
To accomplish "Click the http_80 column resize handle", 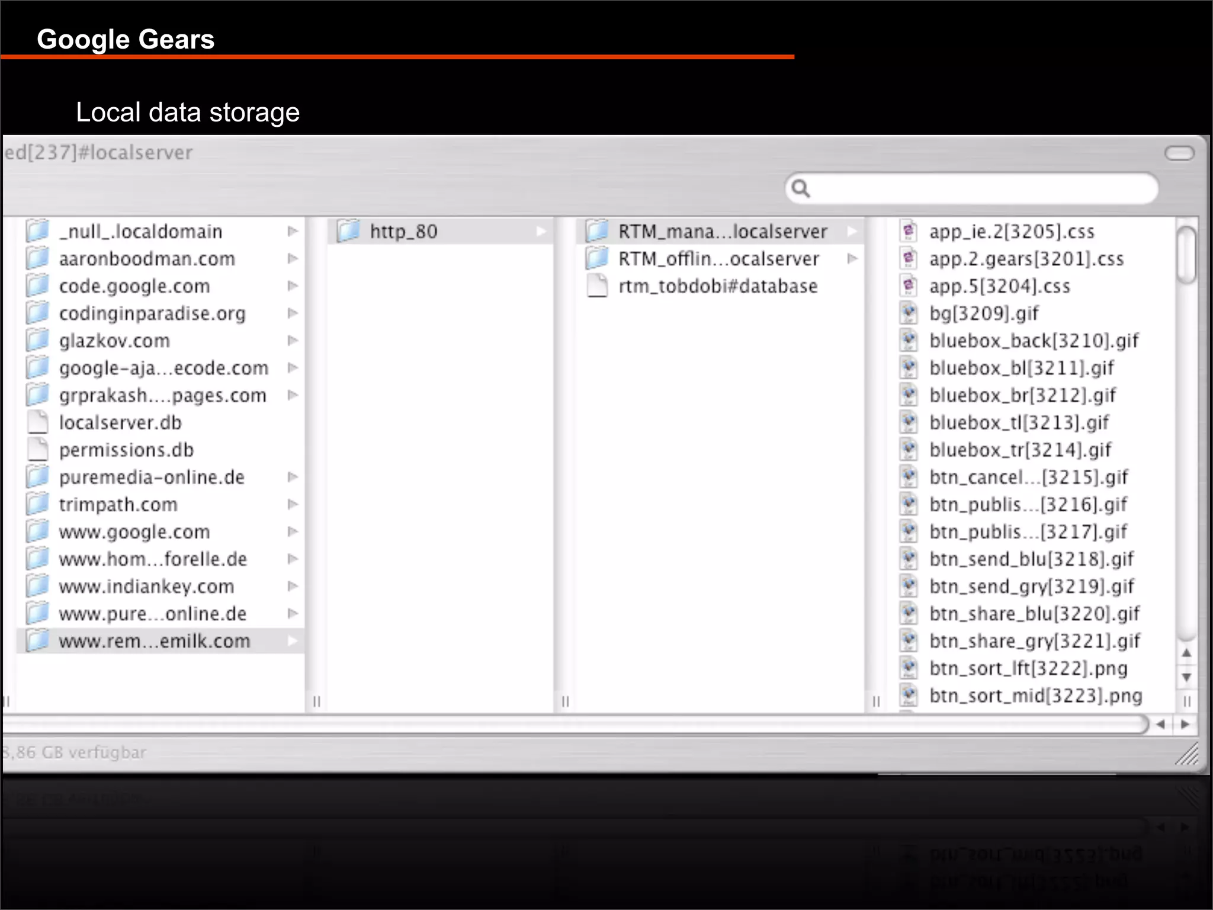I will pos(565,701).
